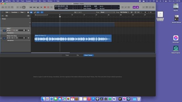Solo the Audio 1 track
Screen dimensions: 182x102
(x=10, y=30)
